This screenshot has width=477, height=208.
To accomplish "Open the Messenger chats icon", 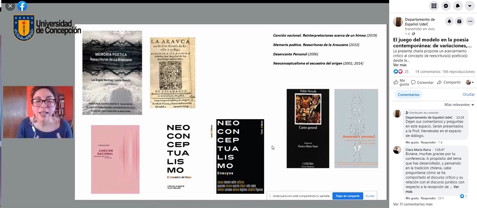I will [445, 6].
